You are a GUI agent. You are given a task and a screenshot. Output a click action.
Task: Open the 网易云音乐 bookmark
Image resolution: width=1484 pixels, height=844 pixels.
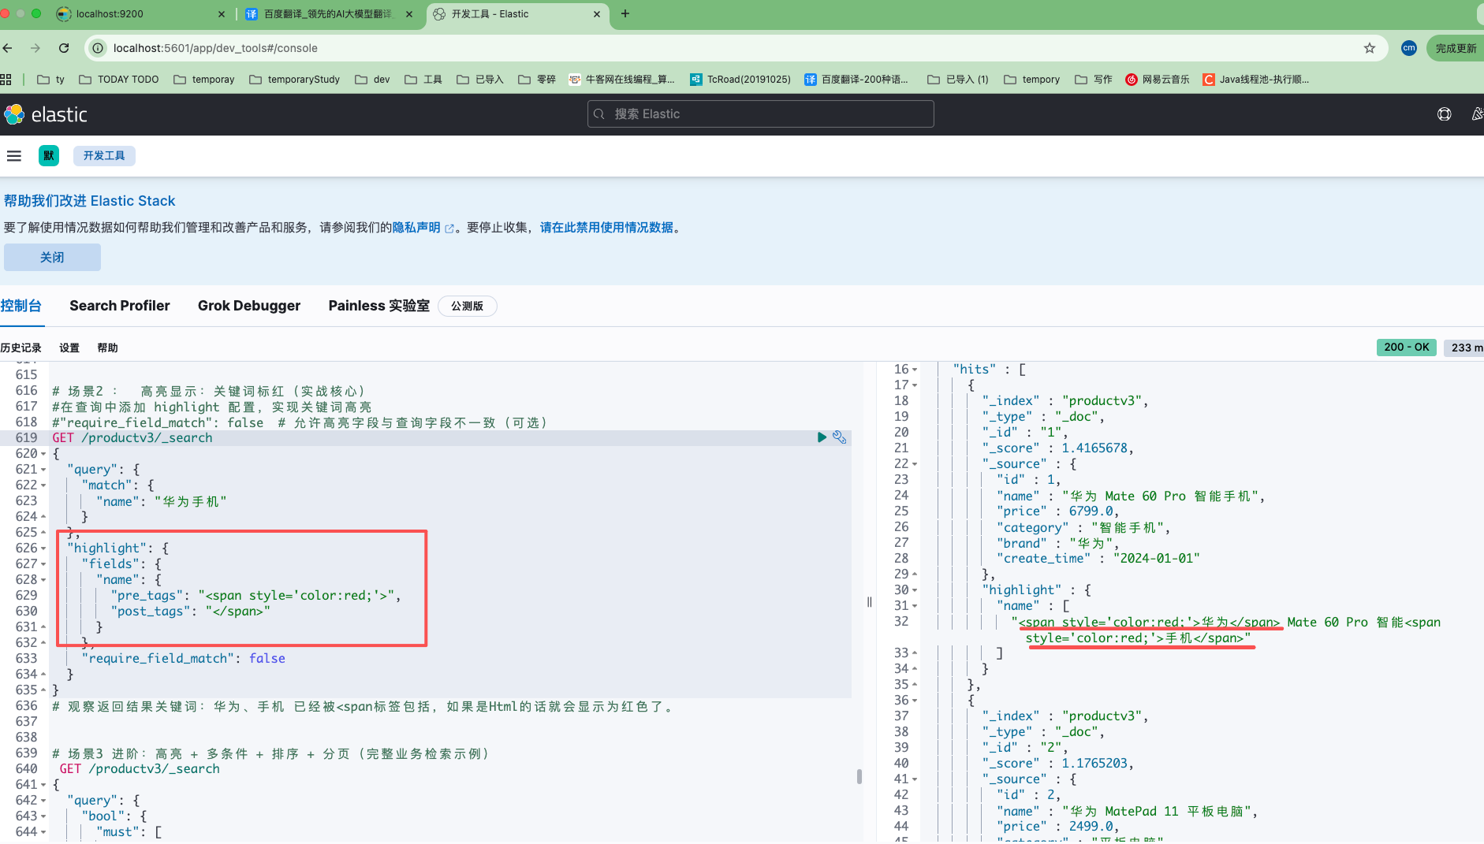1157,79
